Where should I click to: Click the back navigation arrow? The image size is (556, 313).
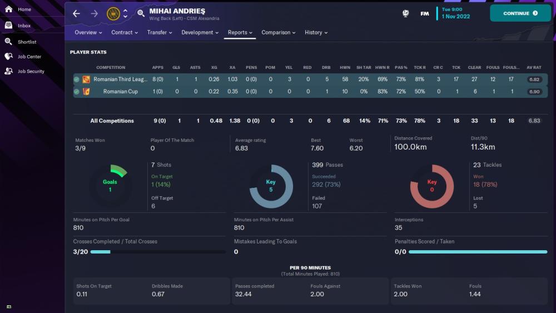point(77,13)
